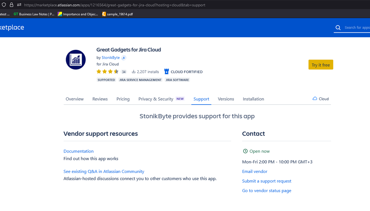Click the 2,207 installs text
The width and height of the screenshot is (370, 211).
[x=148, y=72]
